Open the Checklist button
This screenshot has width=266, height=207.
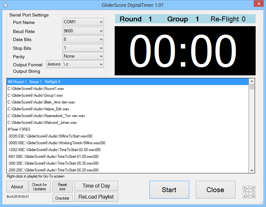pos(63,198)
